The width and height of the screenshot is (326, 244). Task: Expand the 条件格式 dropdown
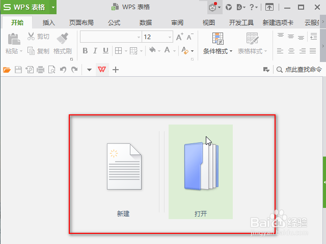click(231, 51)
